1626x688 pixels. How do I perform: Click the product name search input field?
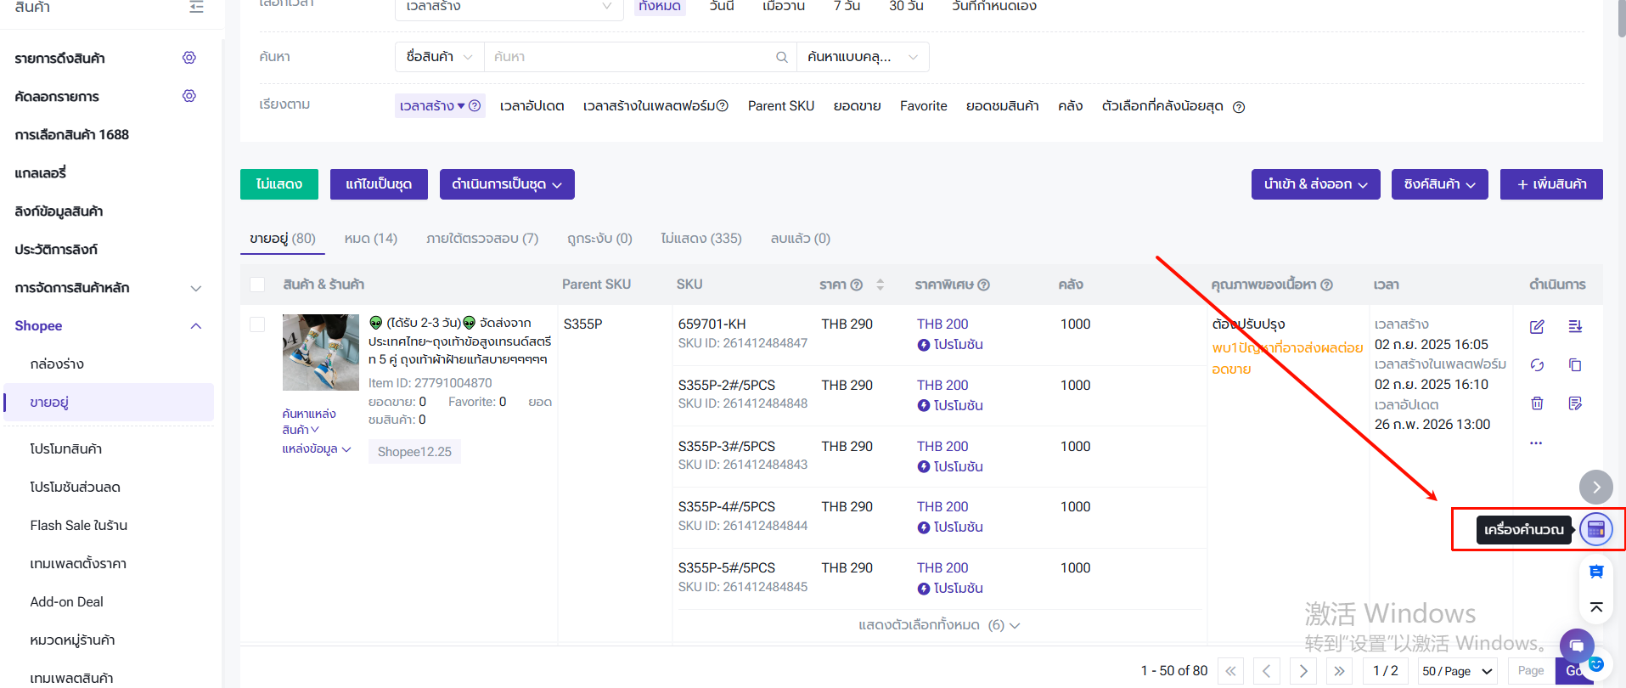(628, 57)
